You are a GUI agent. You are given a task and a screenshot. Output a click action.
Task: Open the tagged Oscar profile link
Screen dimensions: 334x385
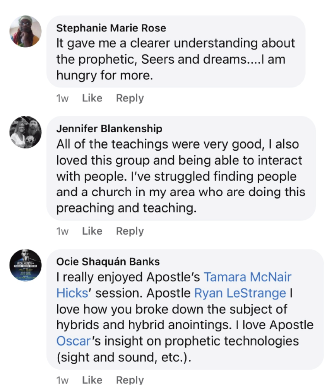click(x=73, y=341)
